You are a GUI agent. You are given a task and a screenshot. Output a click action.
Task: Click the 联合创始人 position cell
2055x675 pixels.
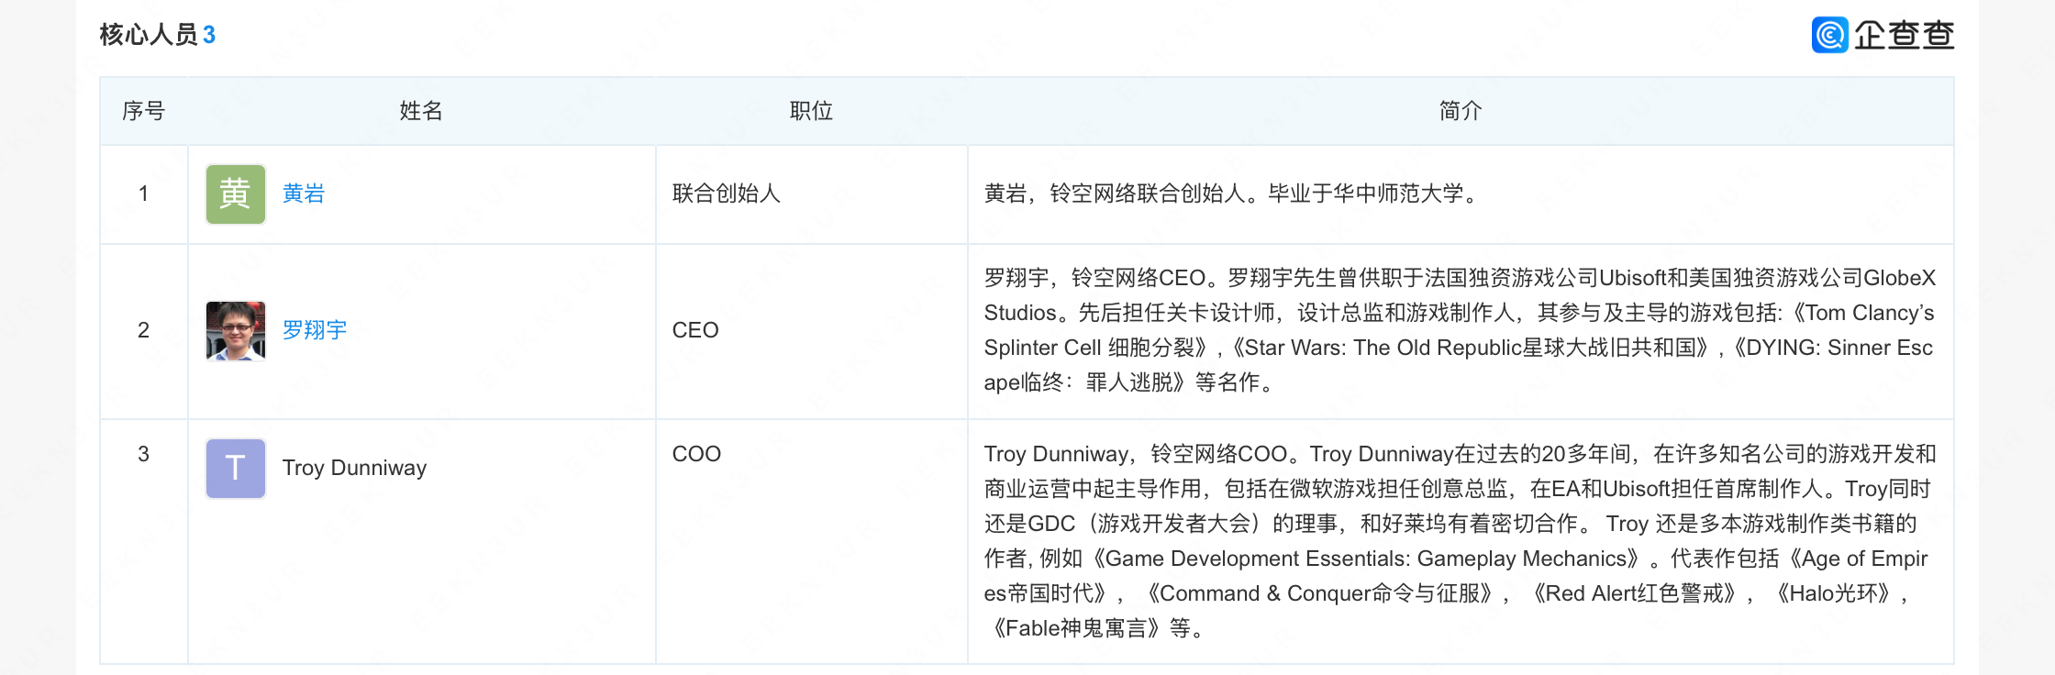click(727, 194)
